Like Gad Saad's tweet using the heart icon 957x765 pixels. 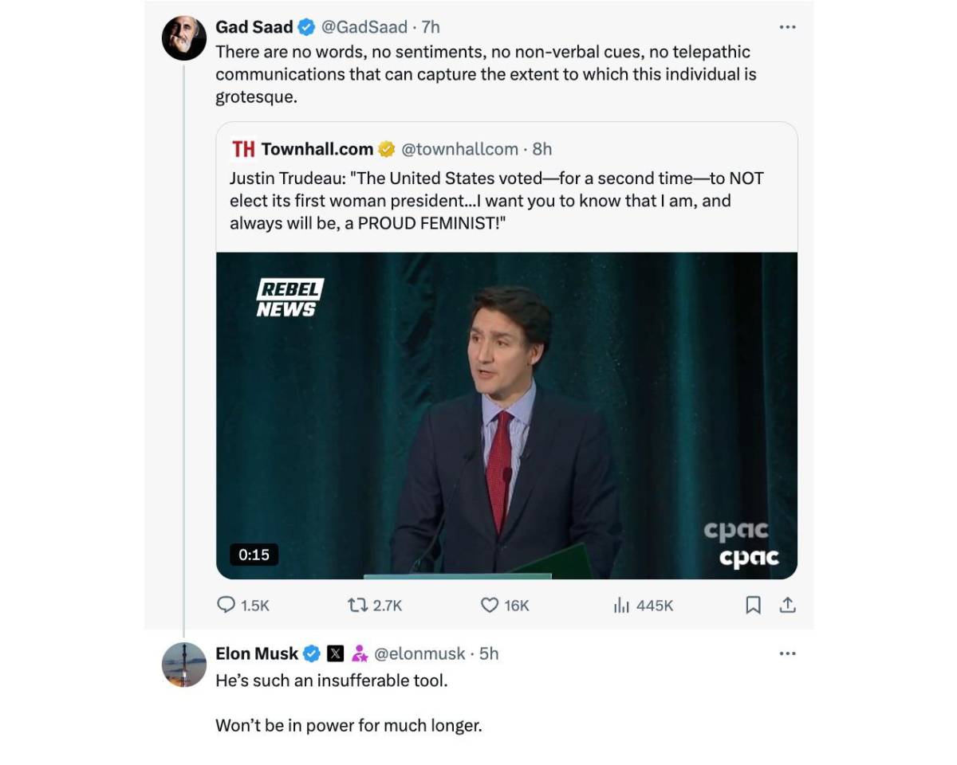(488, 606)
